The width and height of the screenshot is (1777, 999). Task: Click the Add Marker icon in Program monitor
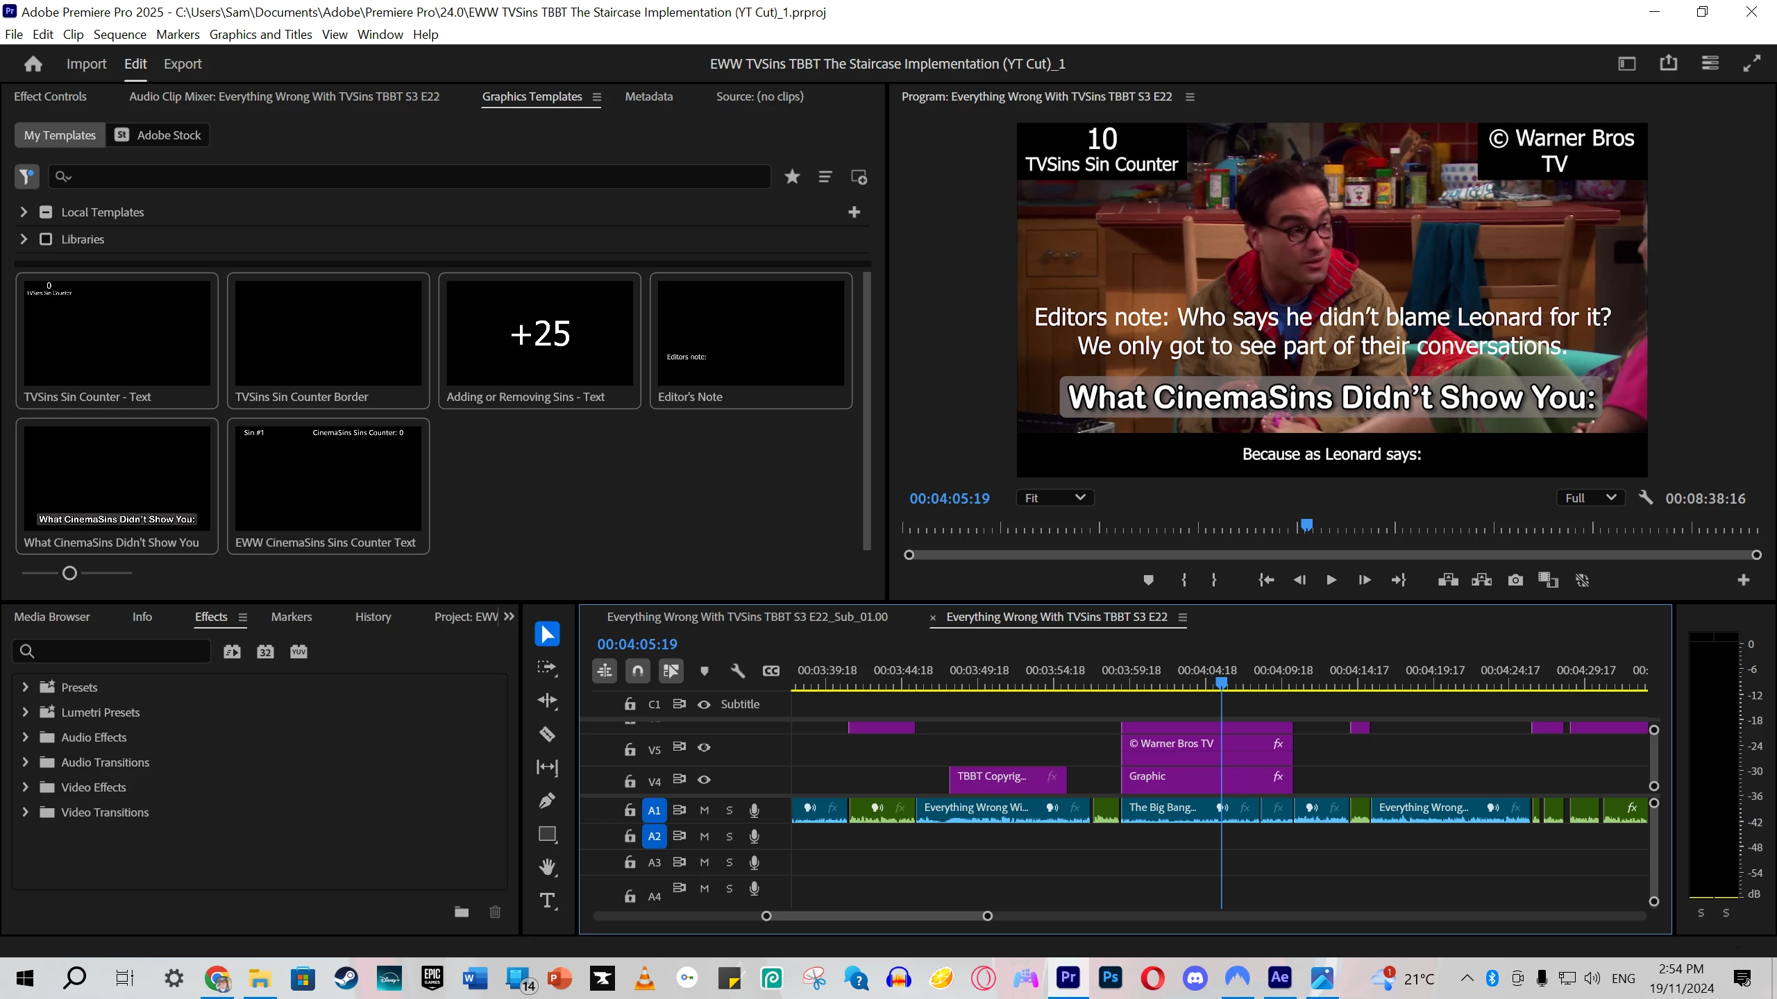[1148, 580]
